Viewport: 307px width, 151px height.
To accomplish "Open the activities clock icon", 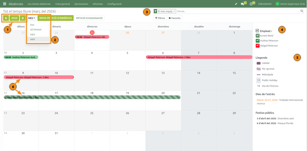I will click(251, 4).
